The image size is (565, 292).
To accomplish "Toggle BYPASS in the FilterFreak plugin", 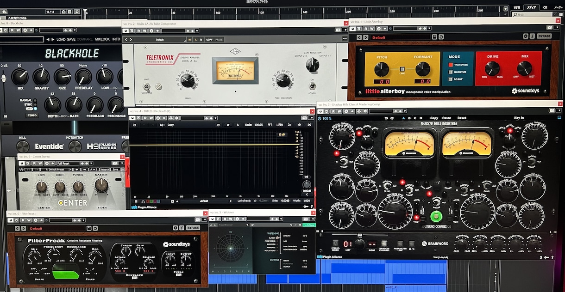I will coord(193,228).
